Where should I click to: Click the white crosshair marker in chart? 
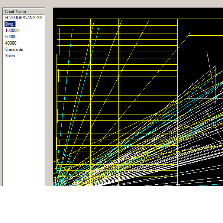click(x=216, y=98)
